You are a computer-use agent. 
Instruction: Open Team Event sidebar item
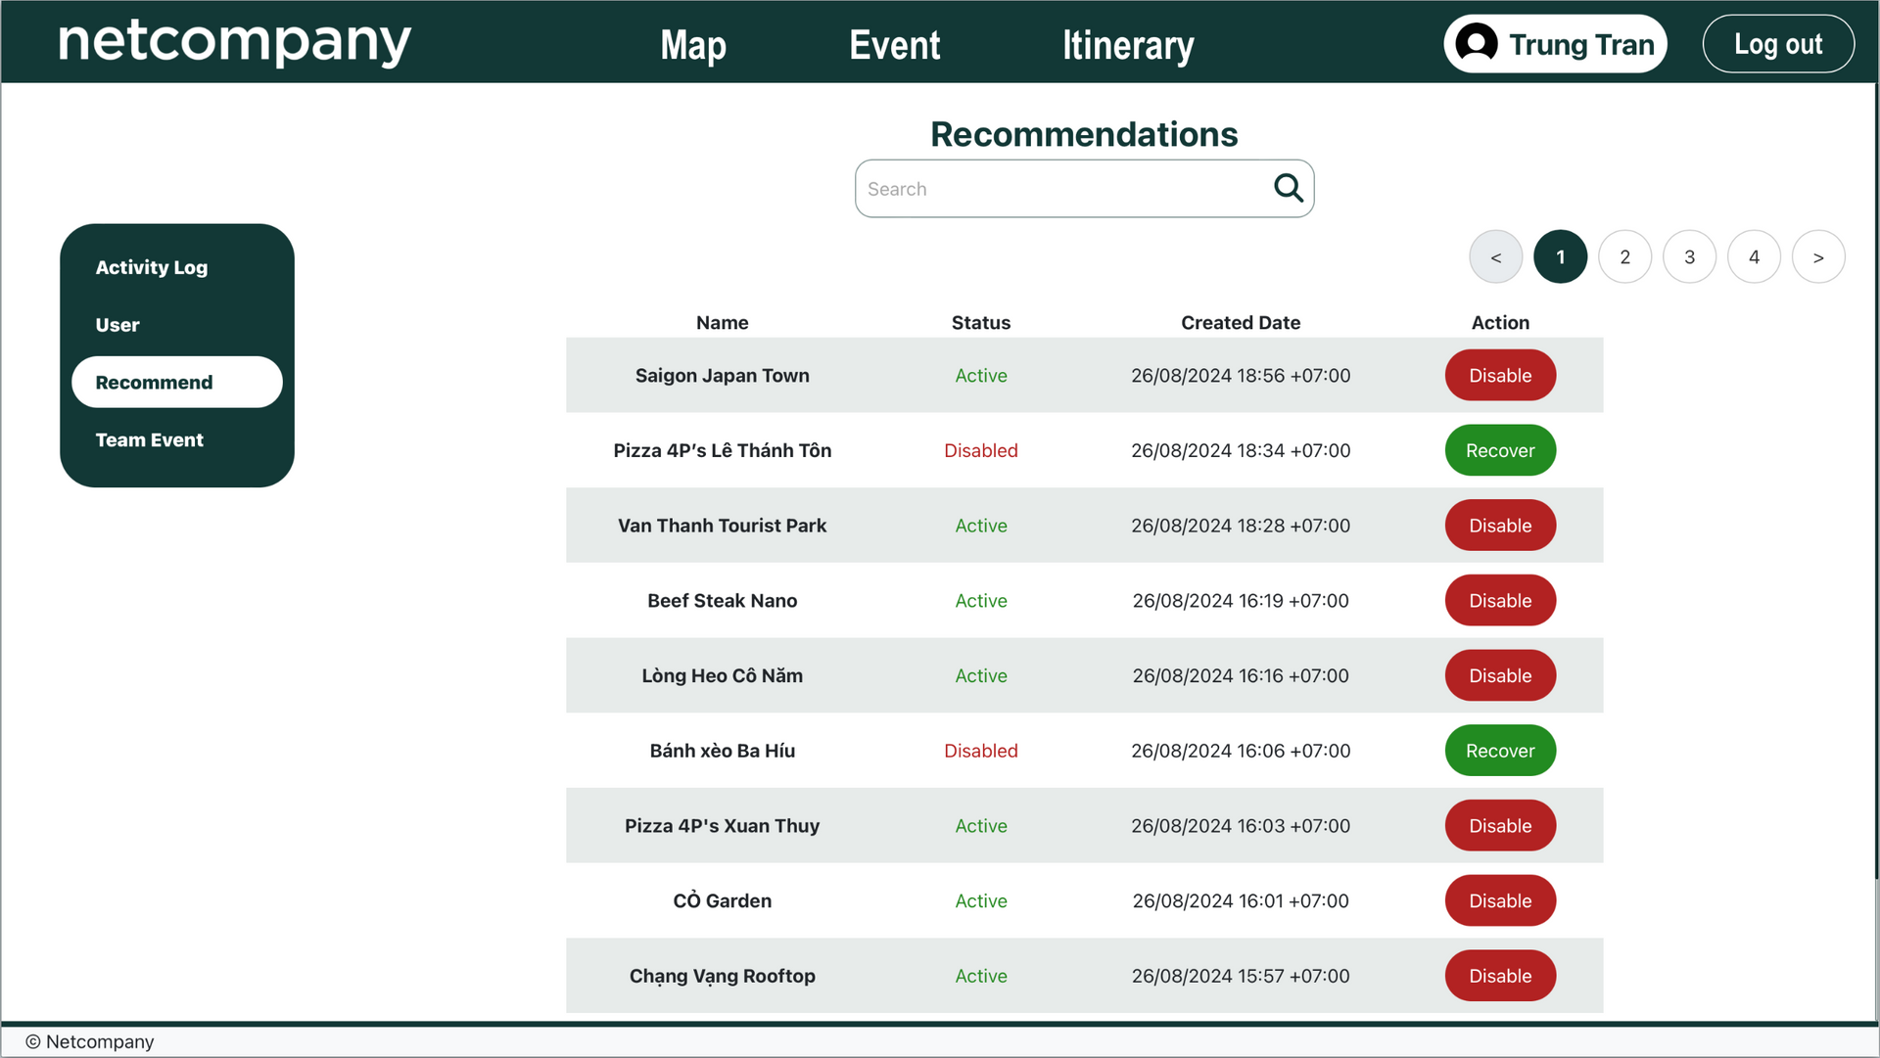tap(150, 440)
